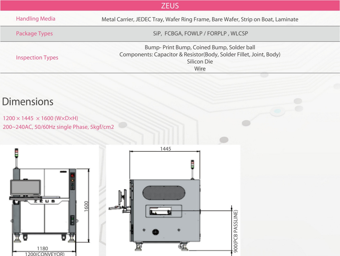Click the Inspection Types row label

point(37,57)
